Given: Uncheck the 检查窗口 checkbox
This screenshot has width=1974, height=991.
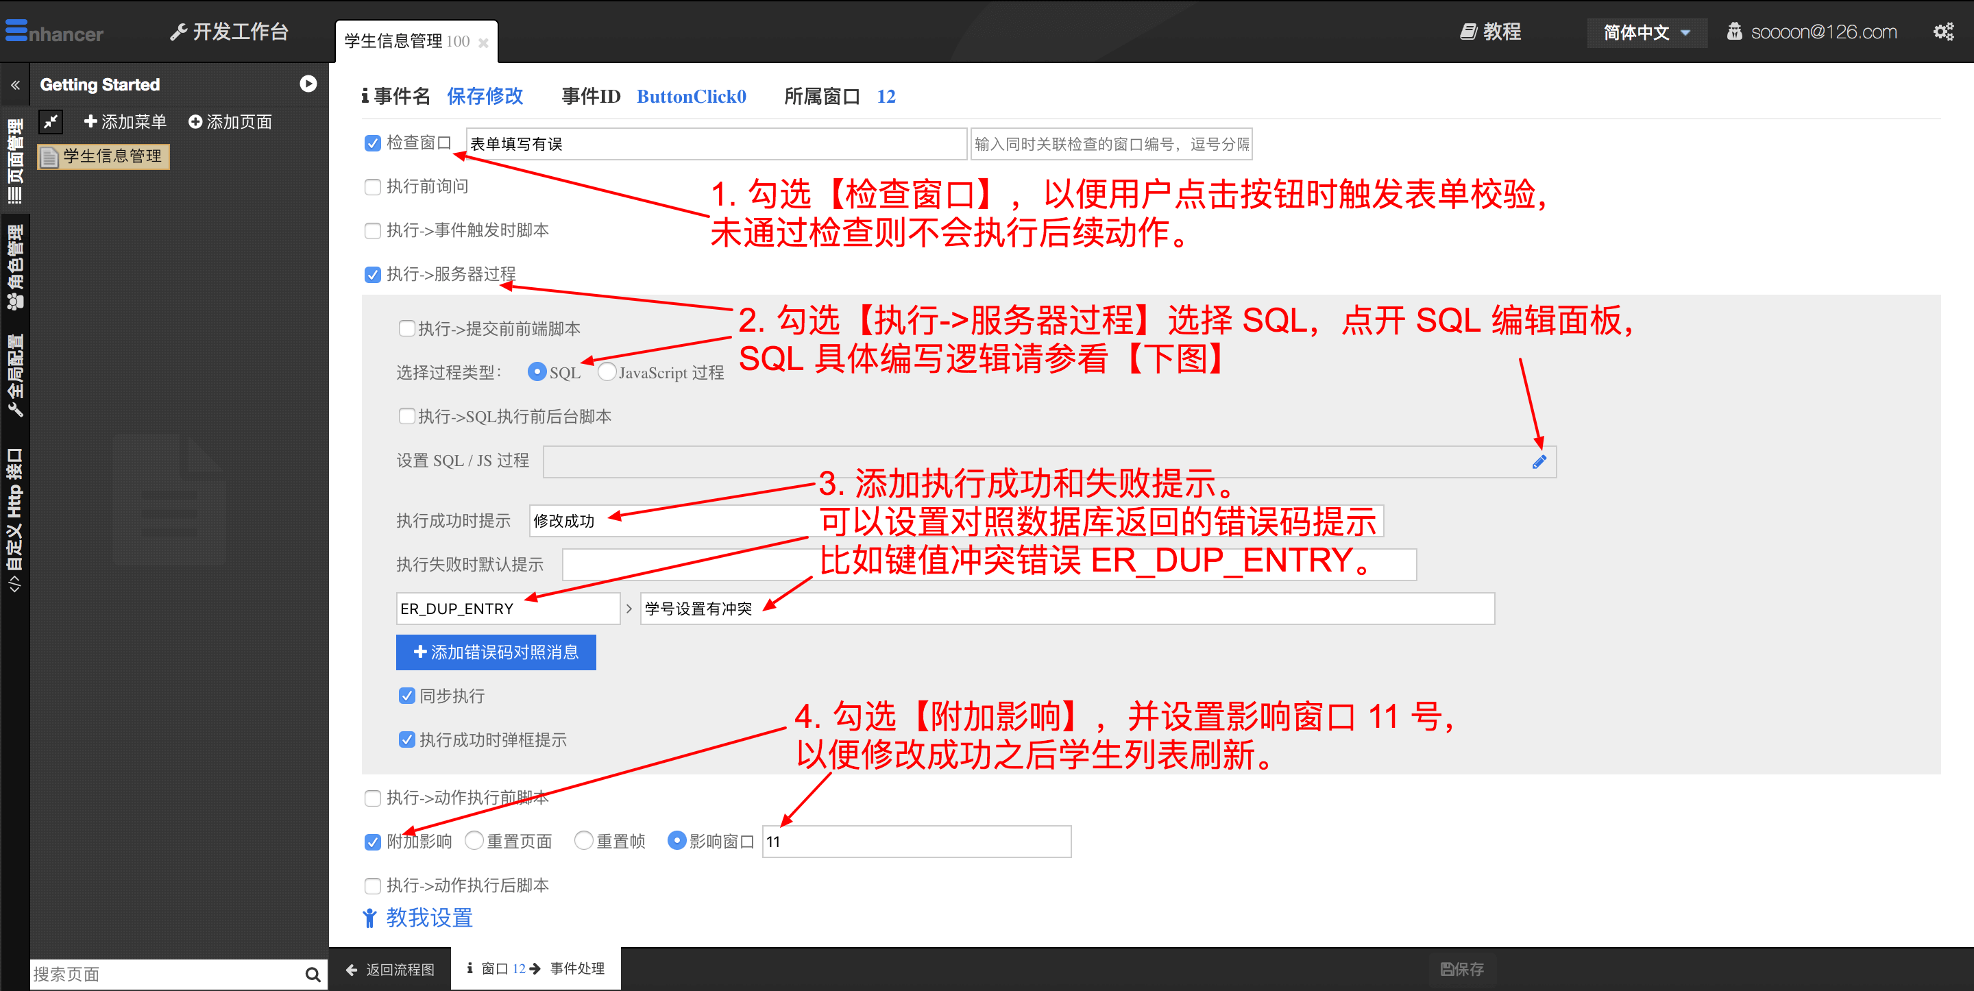Looking at the screenshot, I should (372, 143).
